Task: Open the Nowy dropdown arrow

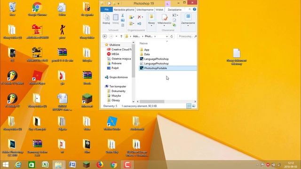Action: pos(151,25)
